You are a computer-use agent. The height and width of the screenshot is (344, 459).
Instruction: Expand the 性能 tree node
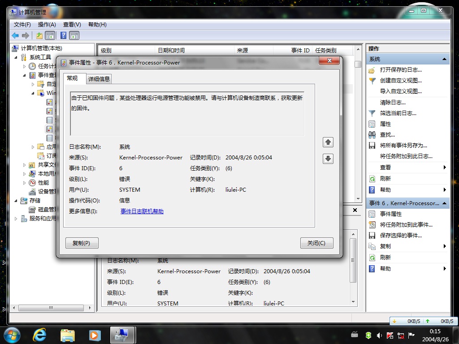24,183
